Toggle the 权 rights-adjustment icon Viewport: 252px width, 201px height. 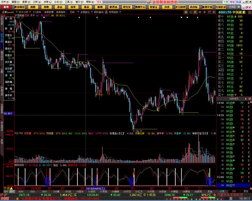point(195,12)
